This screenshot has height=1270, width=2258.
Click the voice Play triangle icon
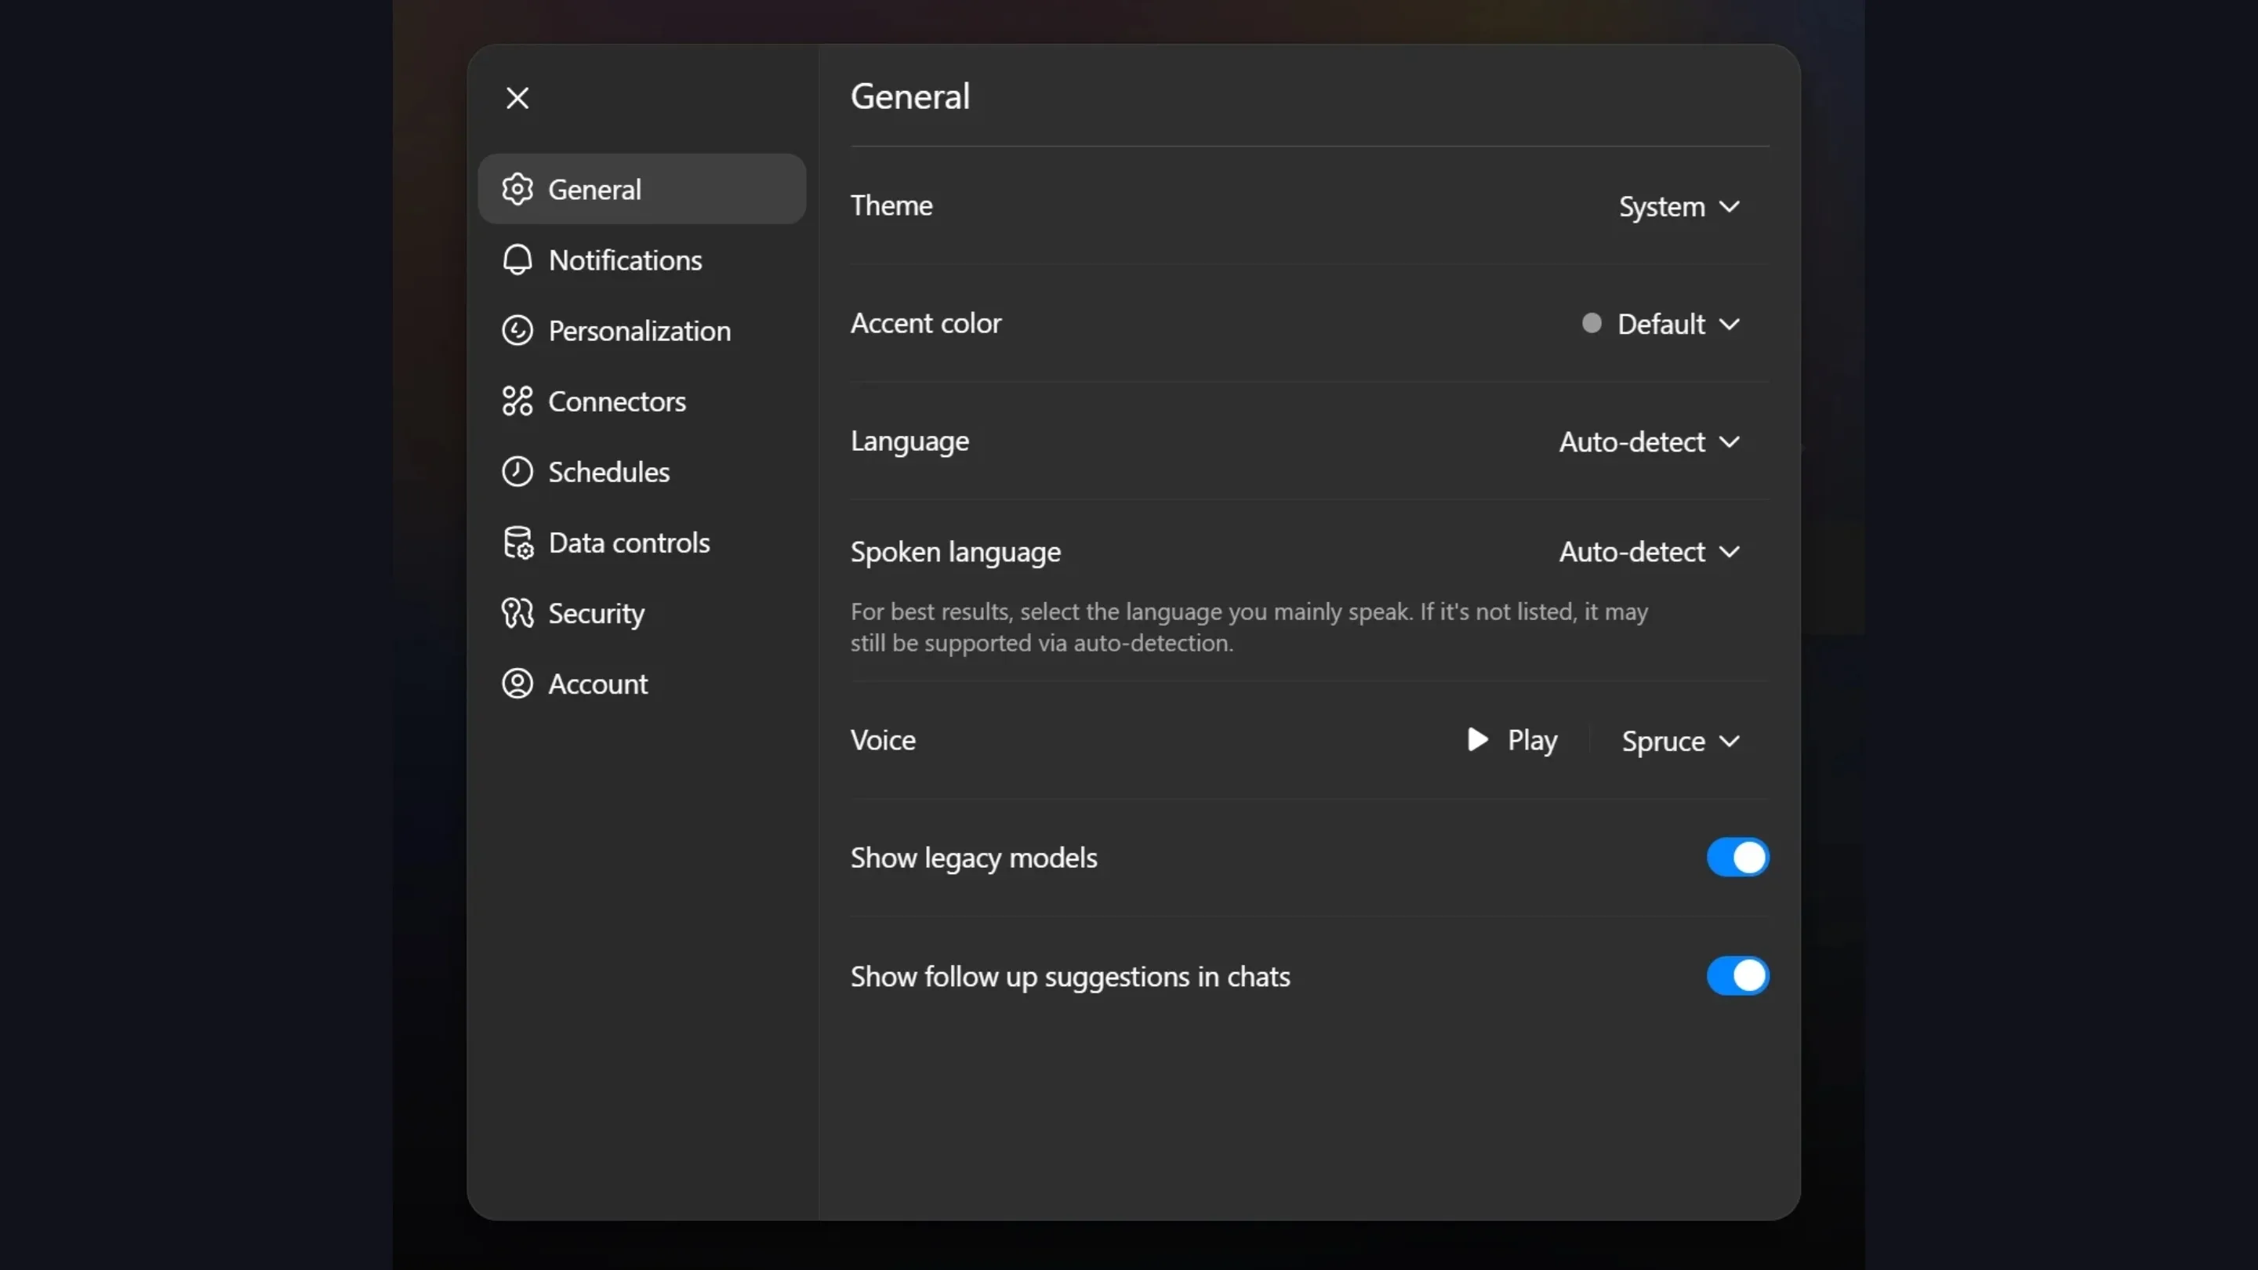(x=1478, y=738)
